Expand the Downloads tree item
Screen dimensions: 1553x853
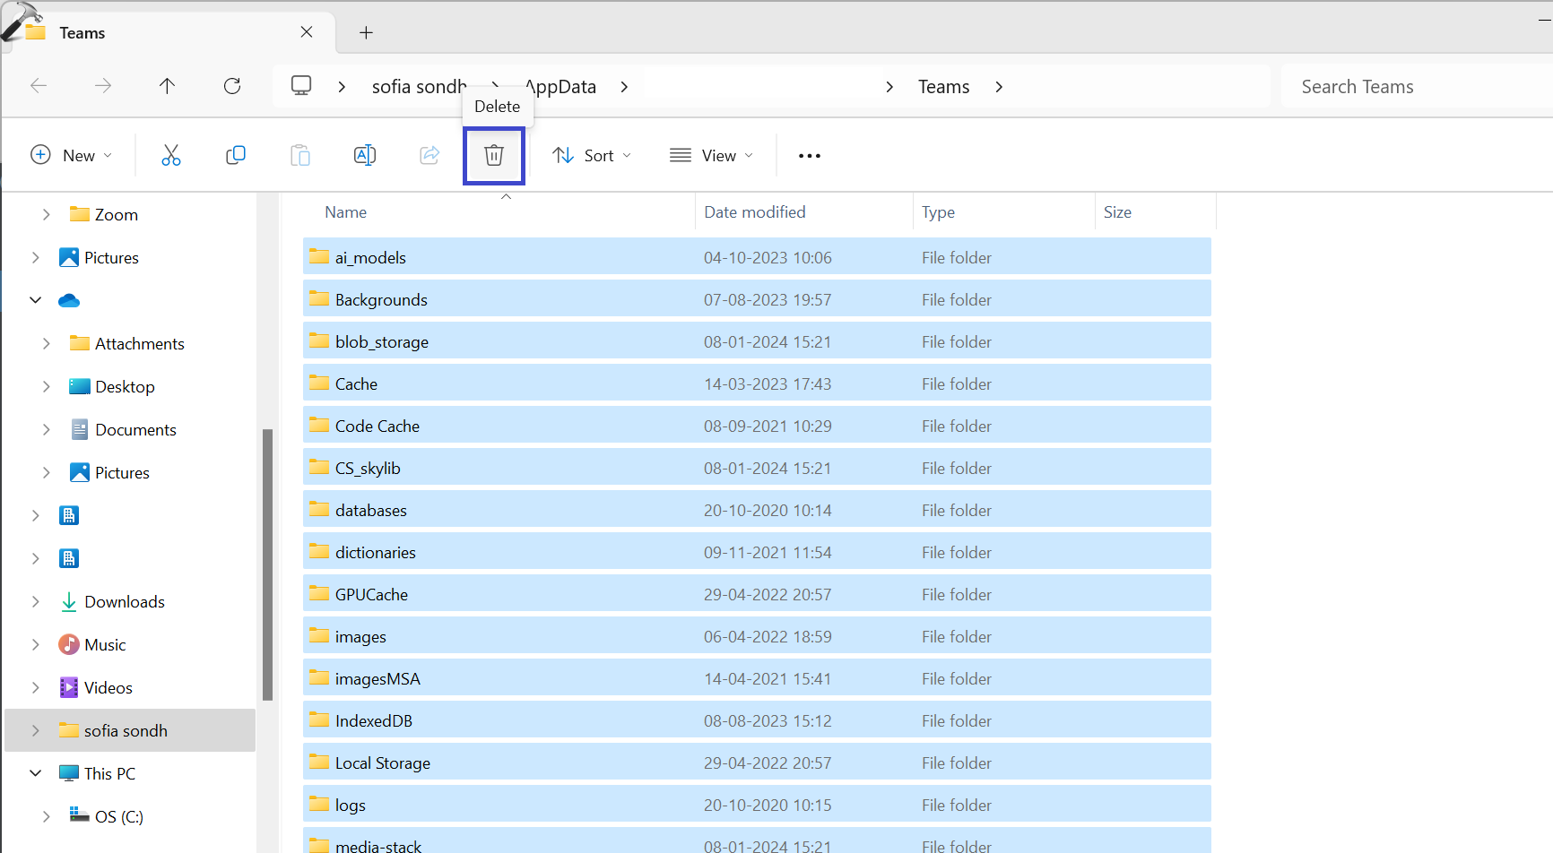click(x=36, y=602)
